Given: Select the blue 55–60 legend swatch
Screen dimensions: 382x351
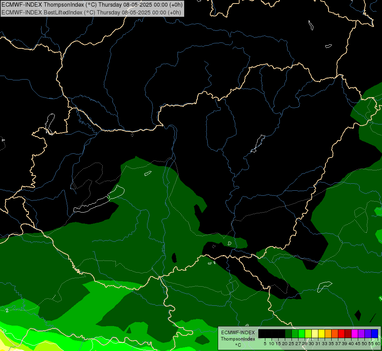Looking at the screenshot, I should point(375,333).
